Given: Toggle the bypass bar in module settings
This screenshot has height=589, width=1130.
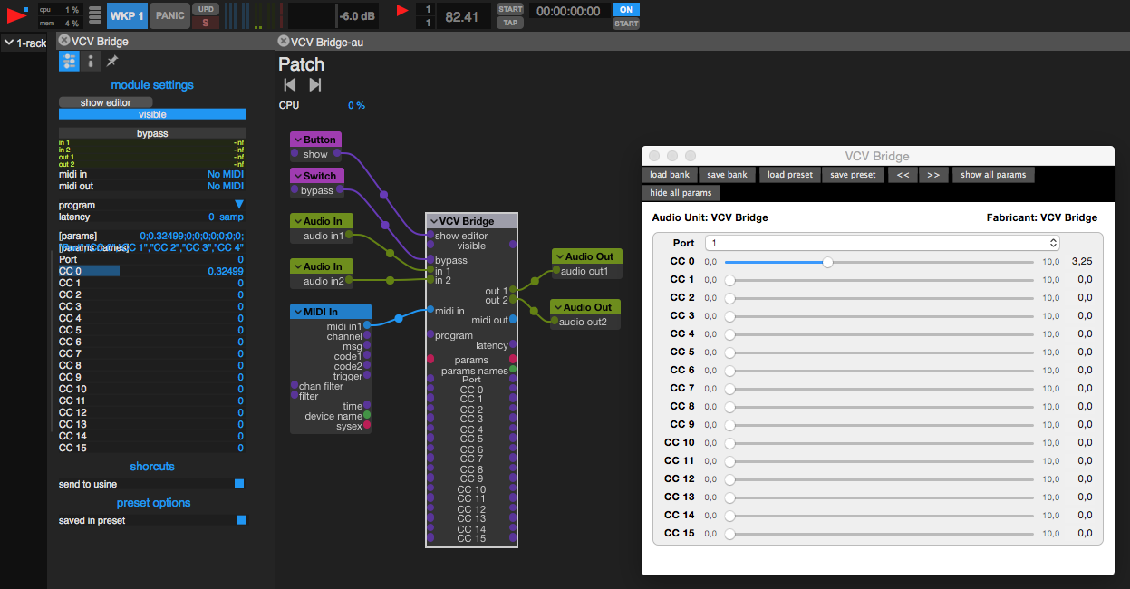Looking at the screenshot, I should tap(152, 133).
